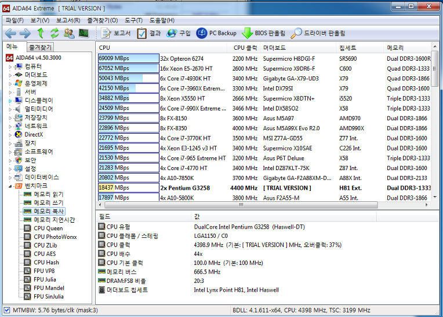443x317 pixels.
Task: Switch to the 메뉴 tab
Action: pyautogui.click(x=12, y=46)
